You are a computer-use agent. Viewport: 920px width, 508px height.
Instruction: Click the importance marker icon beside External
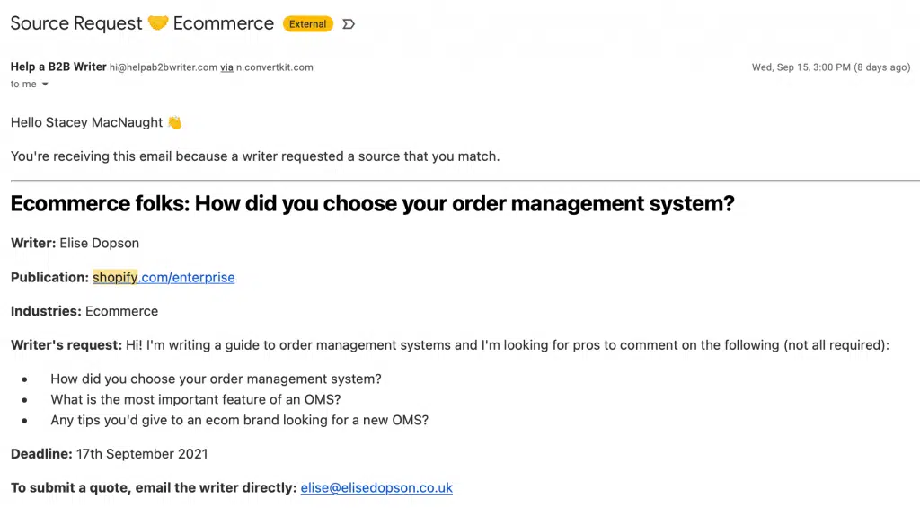point(349,24)
